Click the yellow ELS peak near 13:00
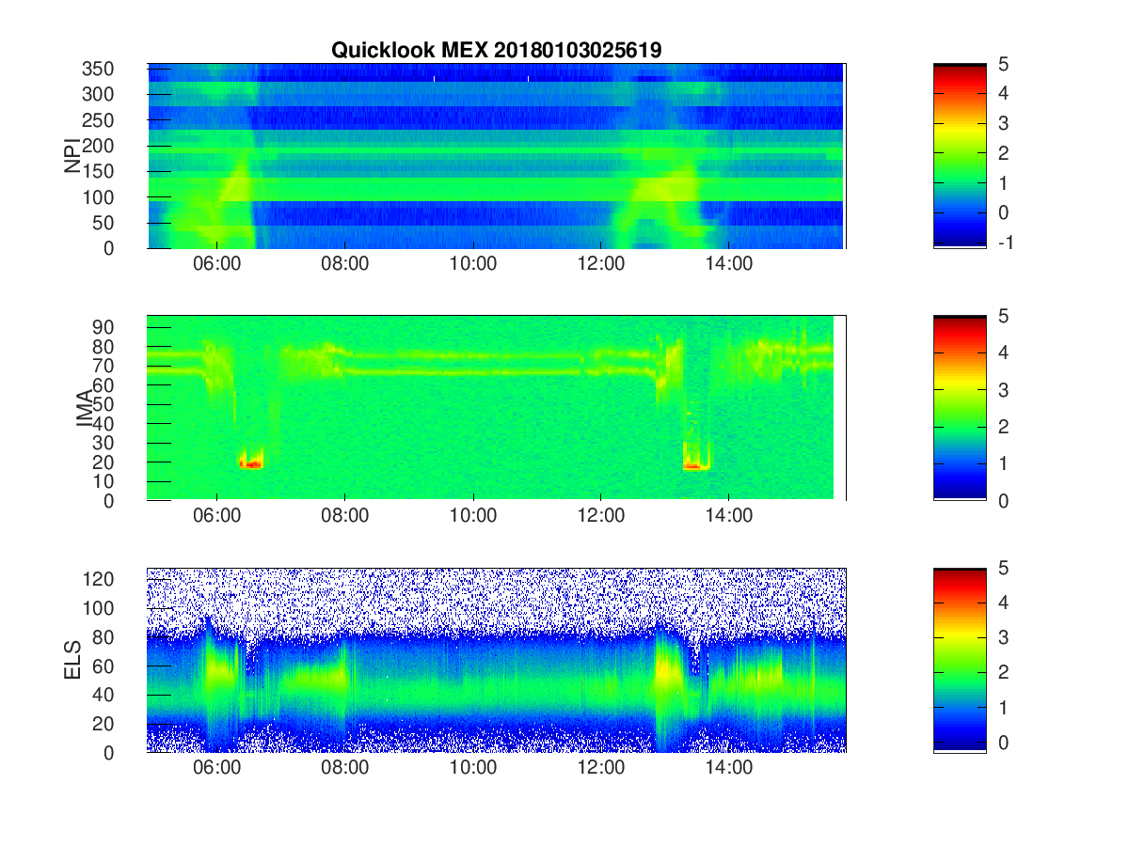The height and width of the screenshot is (846, 1129). coord(667,673)
